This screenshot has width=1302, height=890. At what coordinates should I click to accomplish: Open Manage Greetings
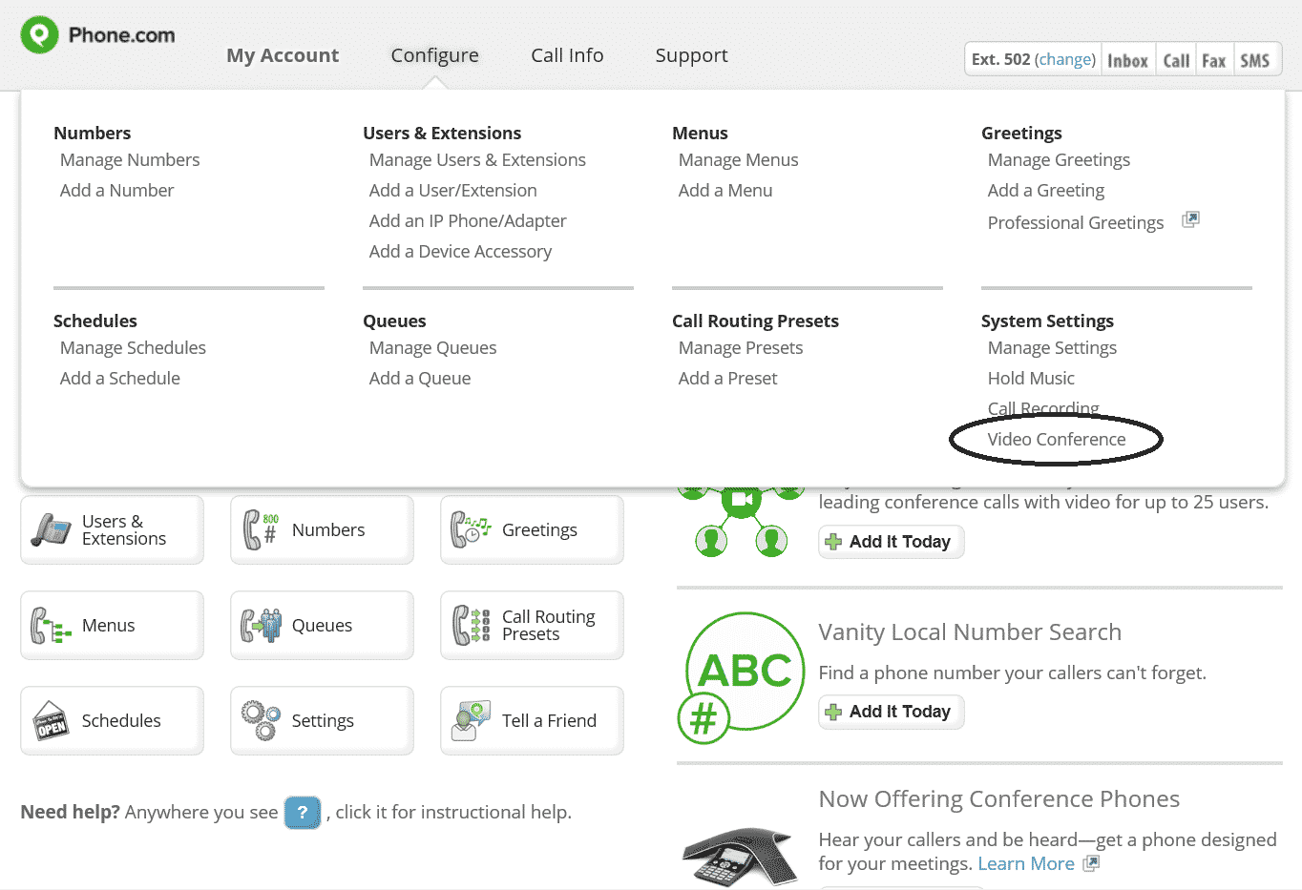(x=1059, y=160)
